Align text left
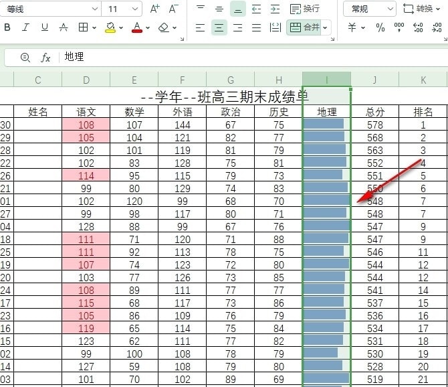 (x=200, y=27)
